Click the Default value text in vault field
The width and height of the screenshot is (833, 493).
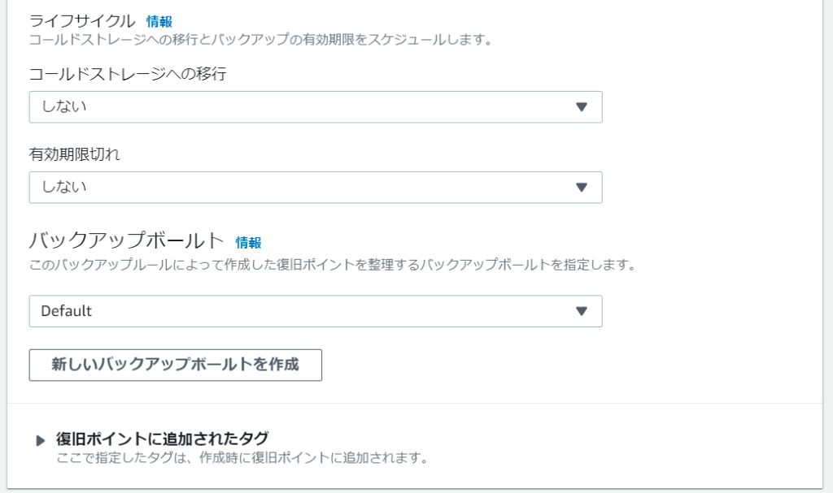tap(67, 311)
